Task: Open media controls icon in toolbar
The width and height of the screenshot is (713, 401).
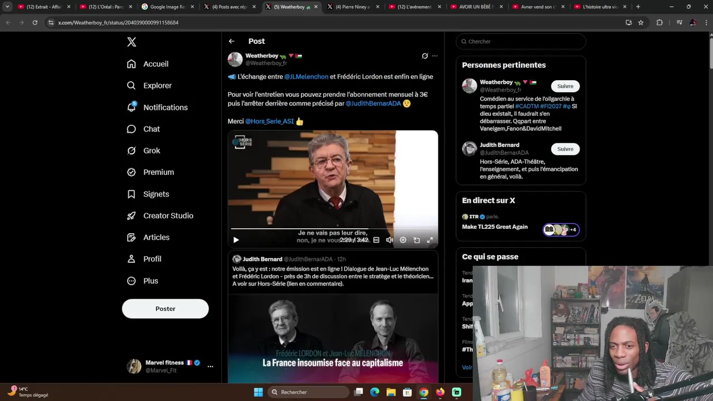Action: (679, 22)
